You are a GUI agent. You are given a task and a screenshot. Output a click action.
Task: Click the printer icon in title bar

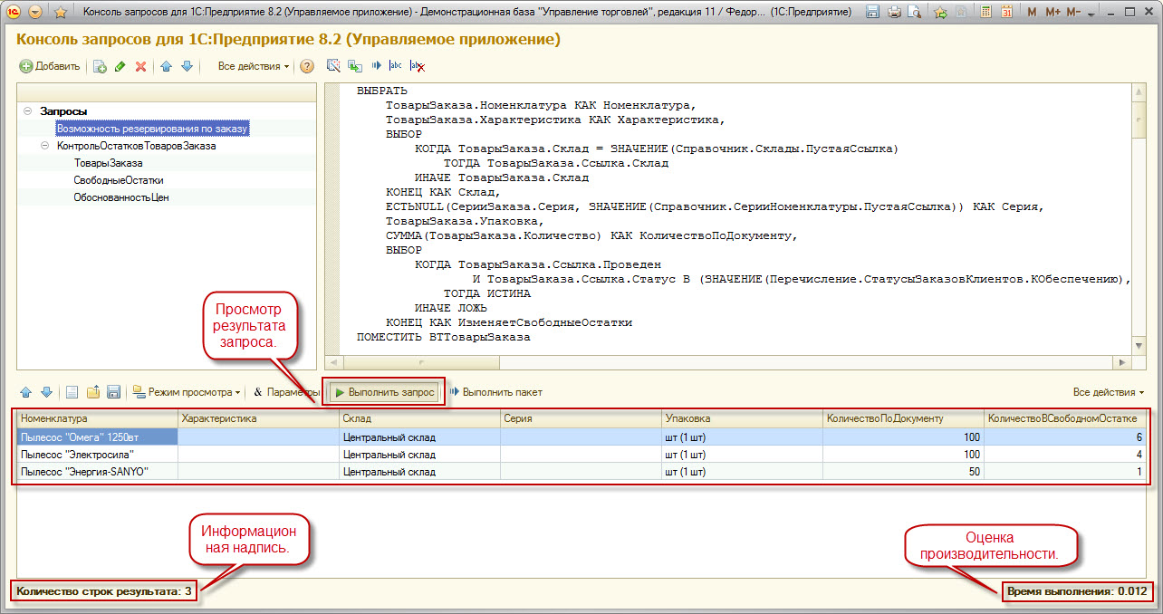894,12
